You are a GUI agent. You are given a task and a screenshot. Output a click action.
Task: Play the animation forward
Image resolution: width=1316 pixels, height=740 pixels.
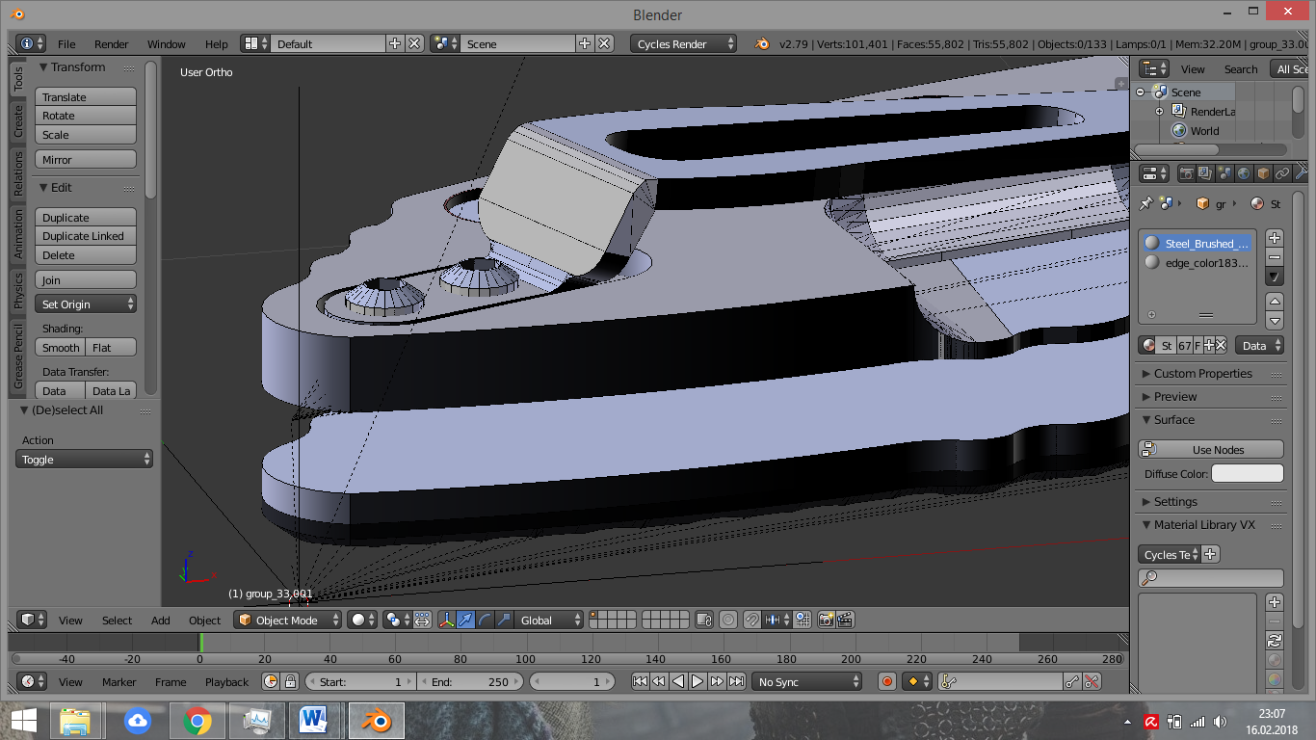click(697, 681)
